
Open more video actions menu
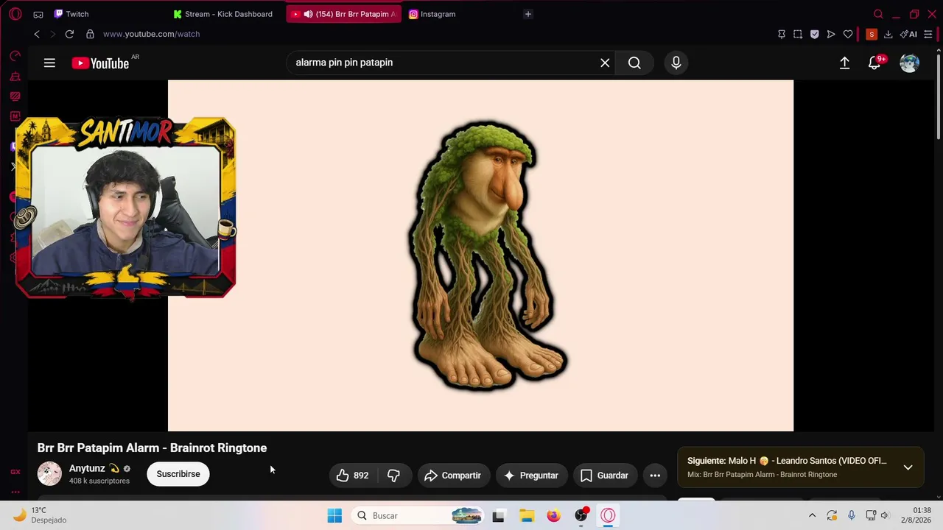click(655, 476)
